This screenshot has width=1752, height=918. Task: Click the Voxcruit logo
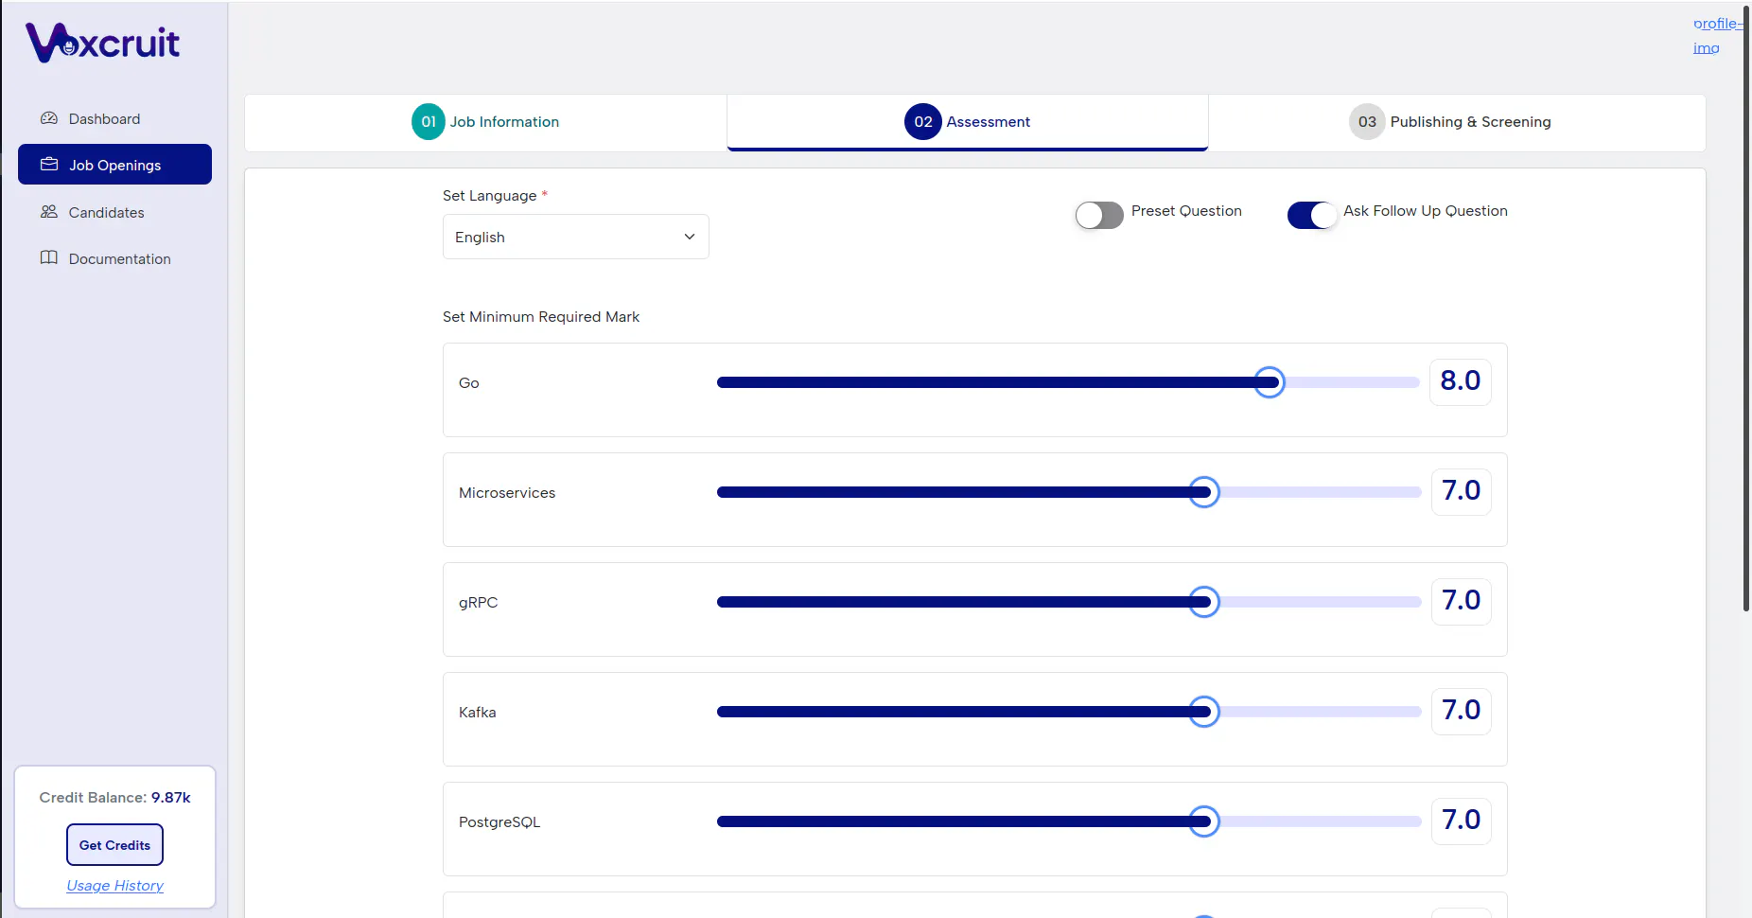coord(102,43)
